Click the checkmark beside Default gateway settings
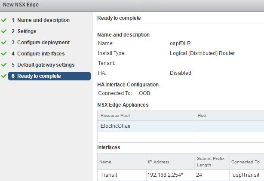Viewport: 264px width, 181px height. click(x=4, y=65)
